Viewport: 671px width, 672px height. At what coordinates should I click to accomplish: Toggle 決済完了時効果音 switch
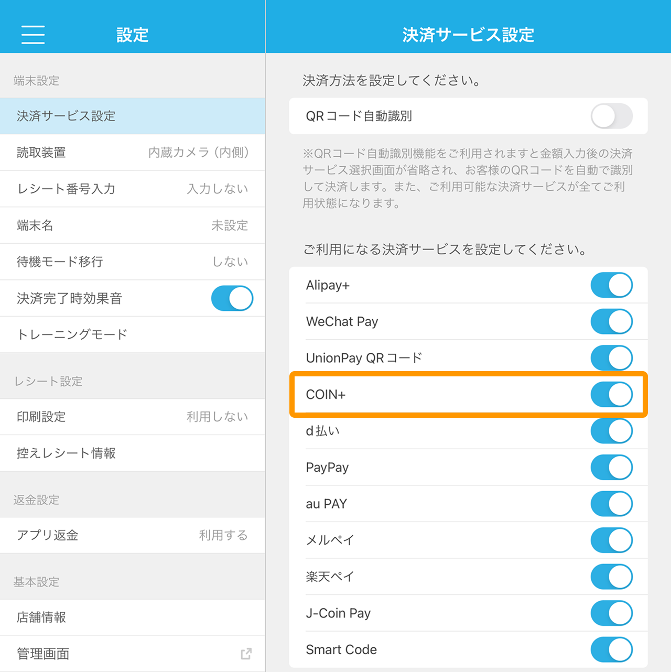[232, 298]
